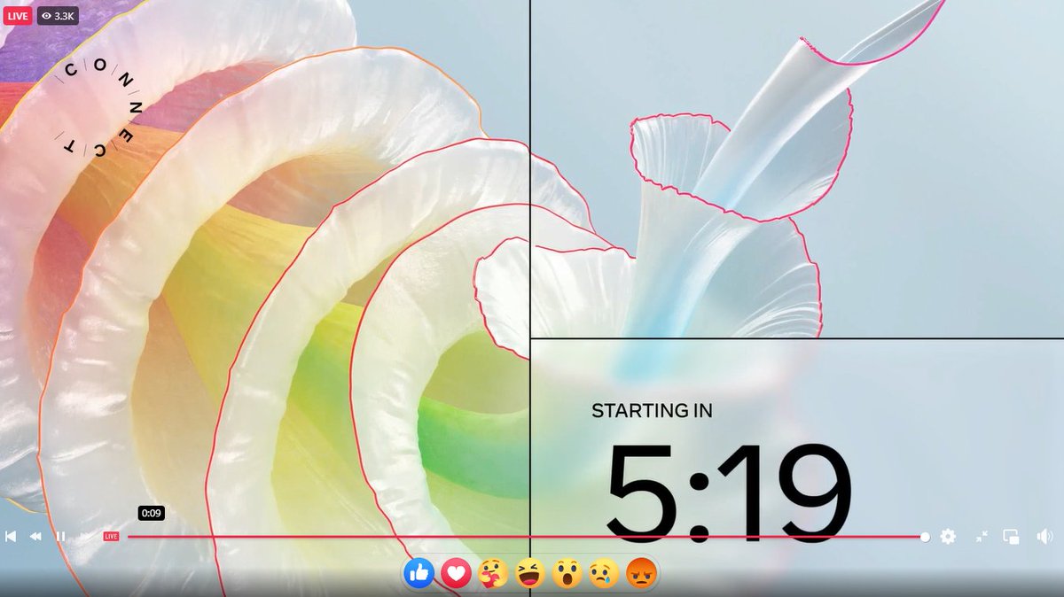Pause the live stream
The image size is (1064, 597).
pos(60,536)
